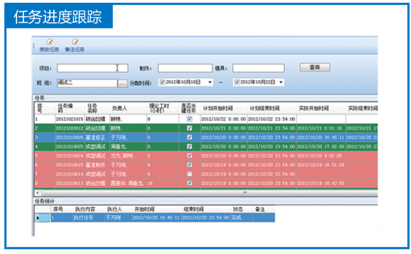Sort by the 任务编码 column header
The height and width of the screenshot is (254, 411).
point(70,108)
